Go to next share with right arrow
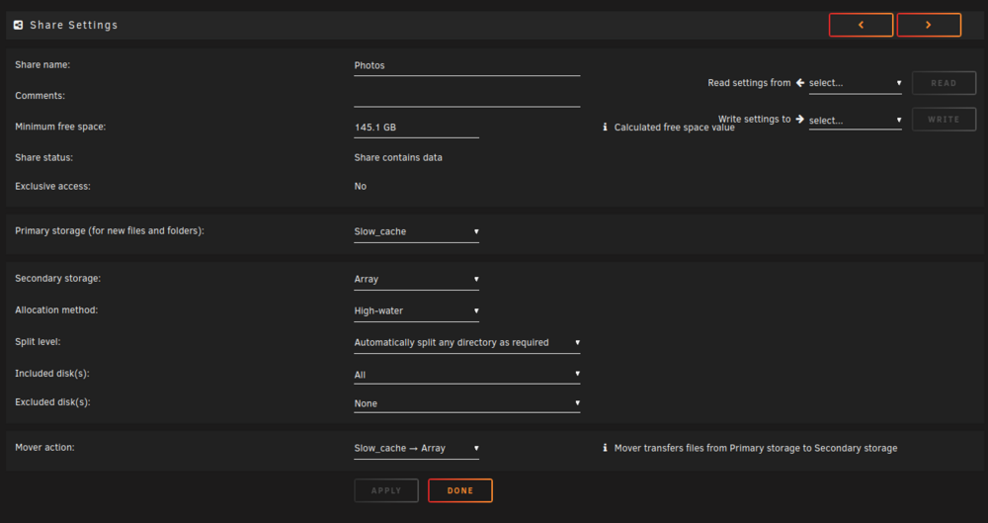 [929, 26]
